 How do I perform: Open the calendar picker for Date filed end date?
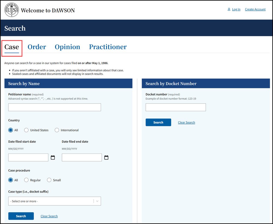(x=106, y=157)
